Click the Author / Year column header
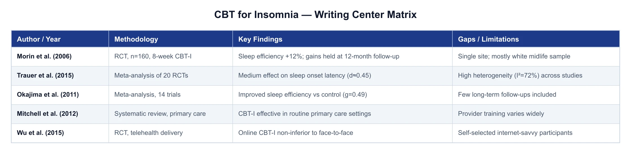Screen dimensions: 631x154 coord(60,39)
